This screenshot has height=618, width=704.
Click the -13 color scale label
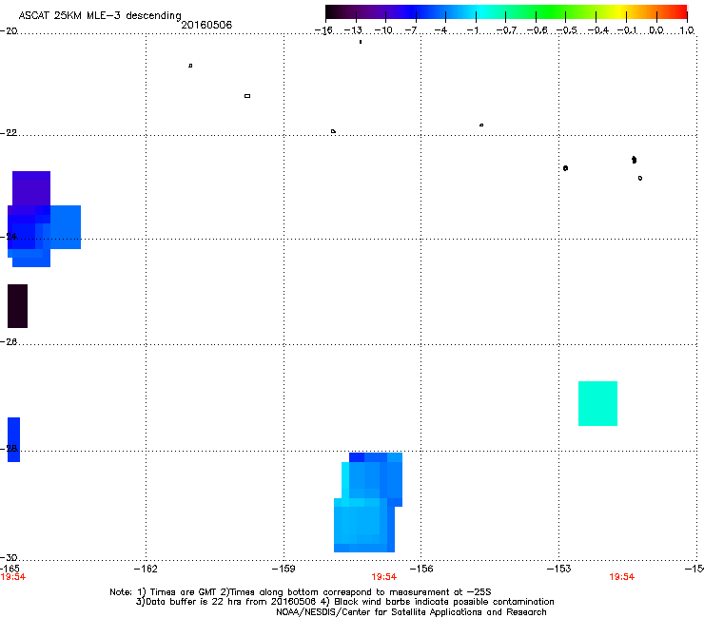pos(353,30)
